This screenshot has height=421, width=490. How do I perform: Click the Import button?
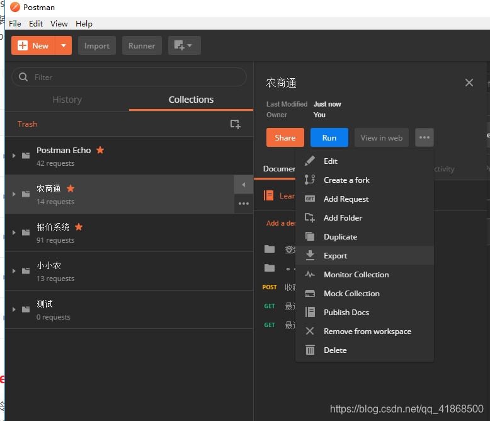[x=97, y=45]
